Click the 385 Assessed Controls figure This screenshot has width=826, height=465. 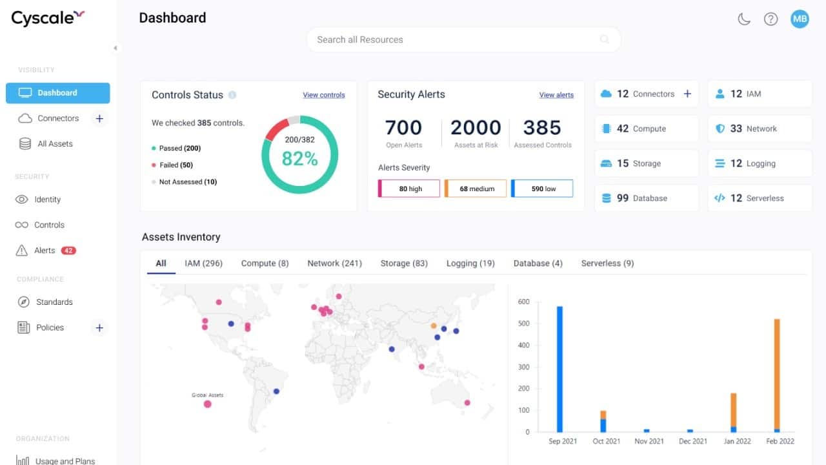(x=543, y=132)
